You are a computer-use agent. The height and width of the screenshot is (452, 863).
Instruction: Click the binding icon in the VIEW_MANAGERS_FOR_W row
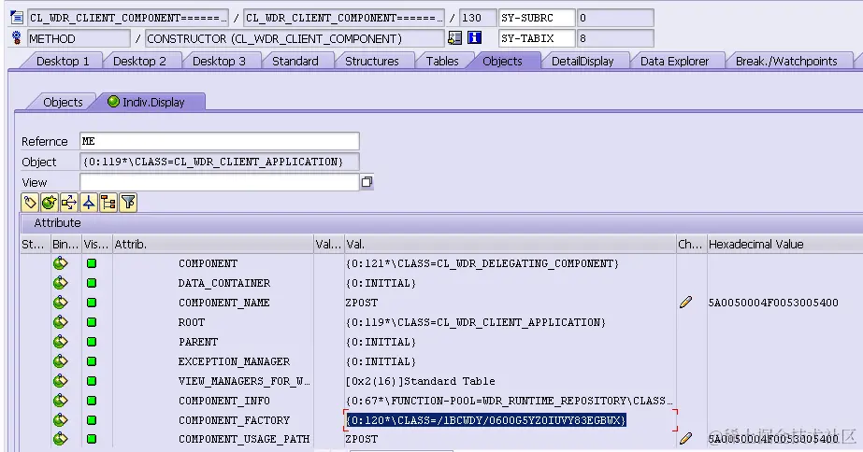(60, 381)
